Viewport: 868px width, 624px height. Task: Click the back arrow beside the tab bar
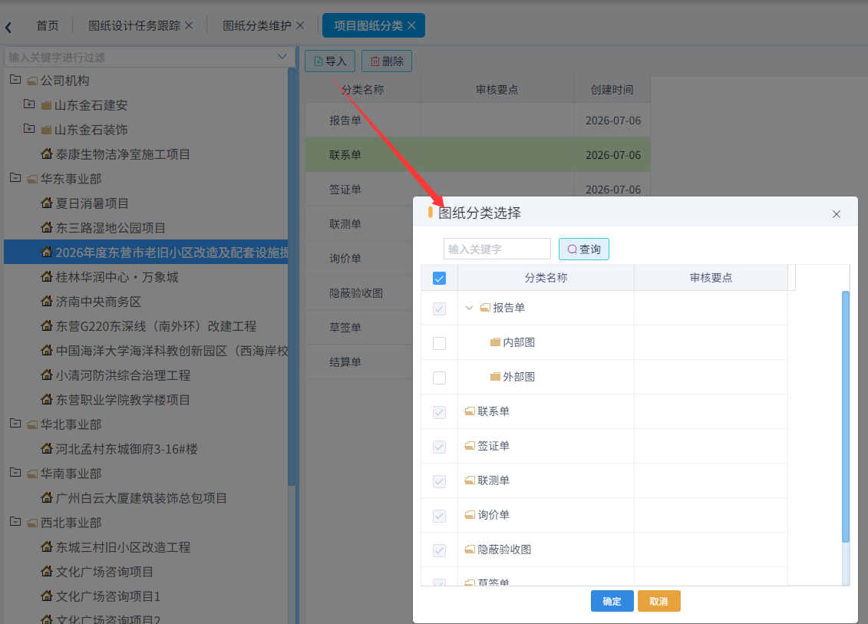pyautogui.click(x=8, y=27)
